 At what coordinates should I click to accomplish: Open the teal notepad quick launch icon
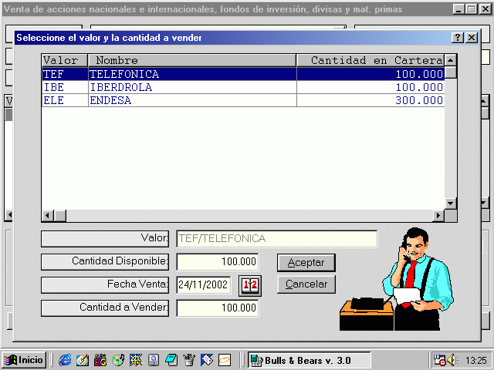pyautogui.click(x=171, y=360)
